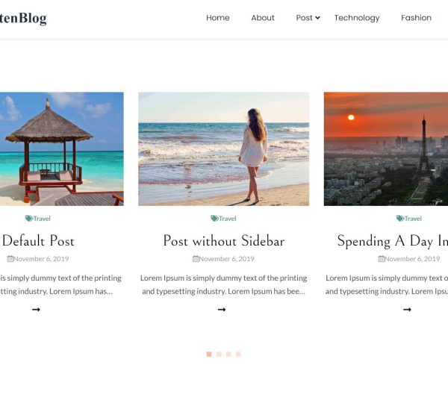Image resolution: width=448 pixels, height=403 pixels.
Task: Select the first carousel pagination dot
Action: click(209, 354)
